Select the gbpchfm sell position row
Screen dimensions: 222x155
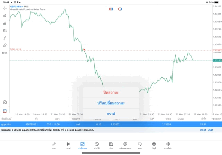click(x=111, y=124)
